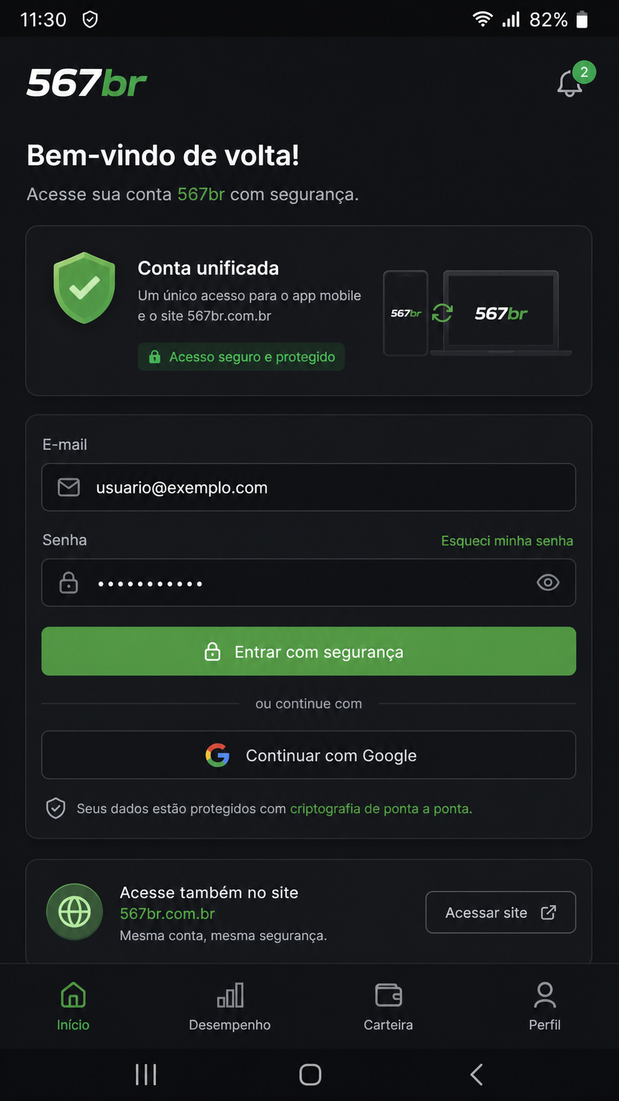The width and height of the screenshot is (619, 1101).
Task: Click Entrar com segurança button
Action: click(x=309, y=651)
